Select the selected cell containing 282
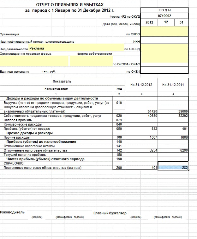 click(x=173, y=168)
